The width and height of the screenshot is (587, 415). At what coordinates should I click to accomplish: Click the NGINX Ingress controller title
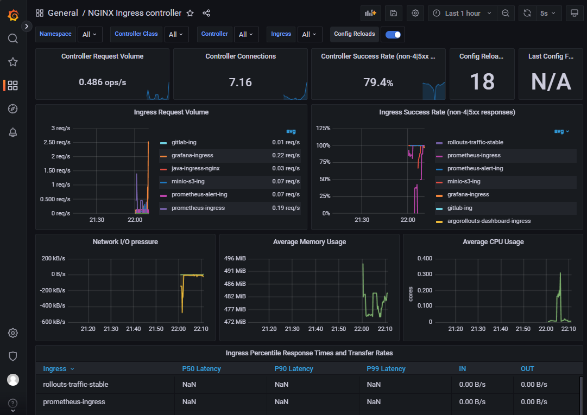(135, 13)
